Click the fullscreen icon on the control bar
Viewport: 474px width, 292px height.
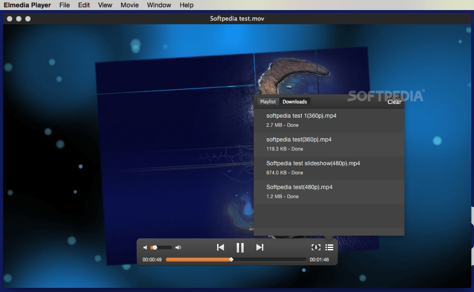[316, 247]
